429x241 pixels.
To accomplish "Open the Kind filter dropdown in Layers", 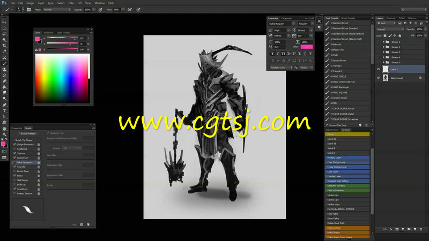I will [x=386, y=23].
